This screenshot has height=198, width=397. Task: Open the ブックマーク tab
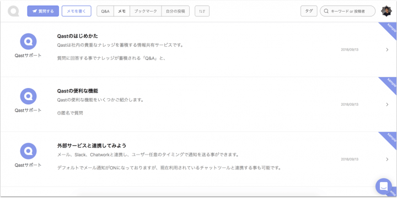pyautogui.click(x=146, y=11)
